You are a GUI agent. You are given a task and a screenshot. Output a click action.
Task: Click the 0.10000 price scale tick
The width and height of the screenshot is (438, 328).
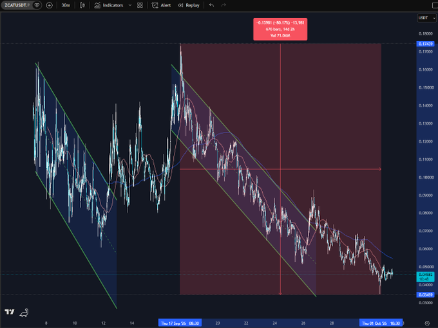426,178
